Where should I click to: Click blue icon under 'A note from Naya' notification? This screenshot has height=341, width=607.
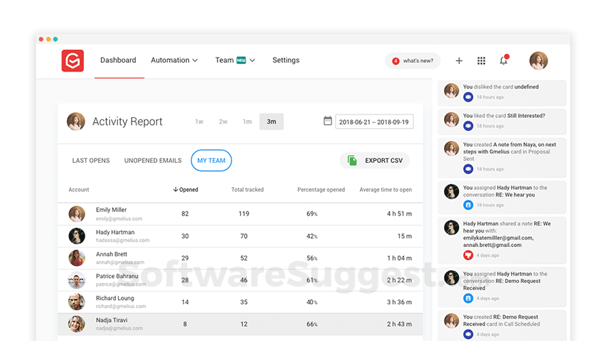(468, 168)
